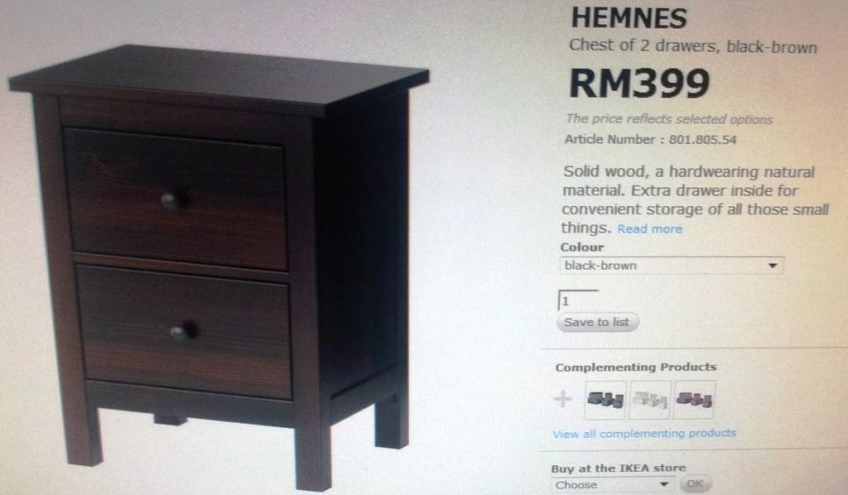Image resolution: width=848 pixels, height=495 pixels.
Task: View all complementing products link
Action: click(x=644, y=434)
